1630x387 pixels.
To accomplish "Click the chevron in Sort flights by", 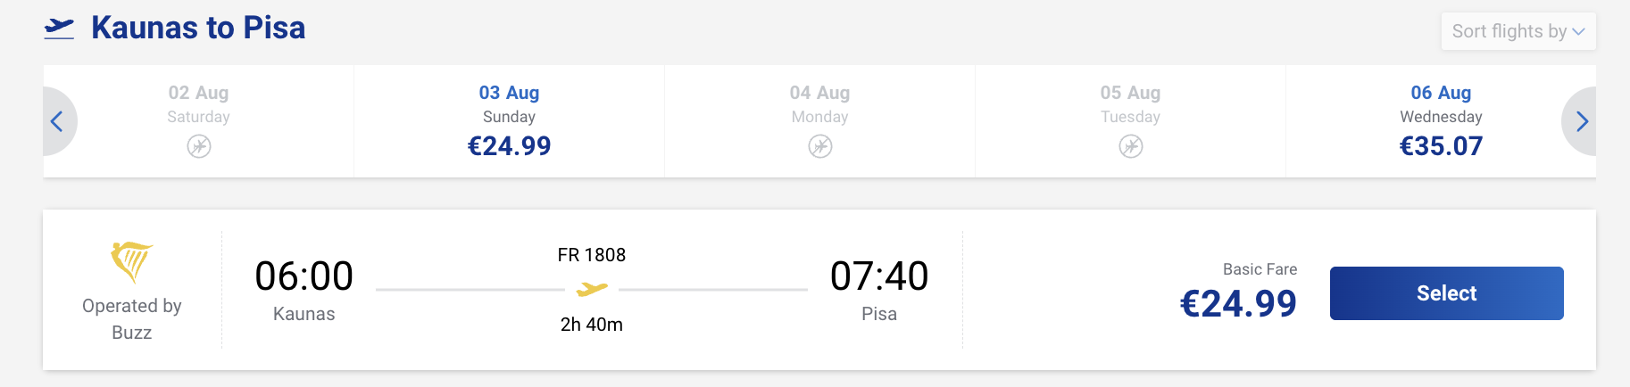I will pyautogui.click(x=1578, y=32).
